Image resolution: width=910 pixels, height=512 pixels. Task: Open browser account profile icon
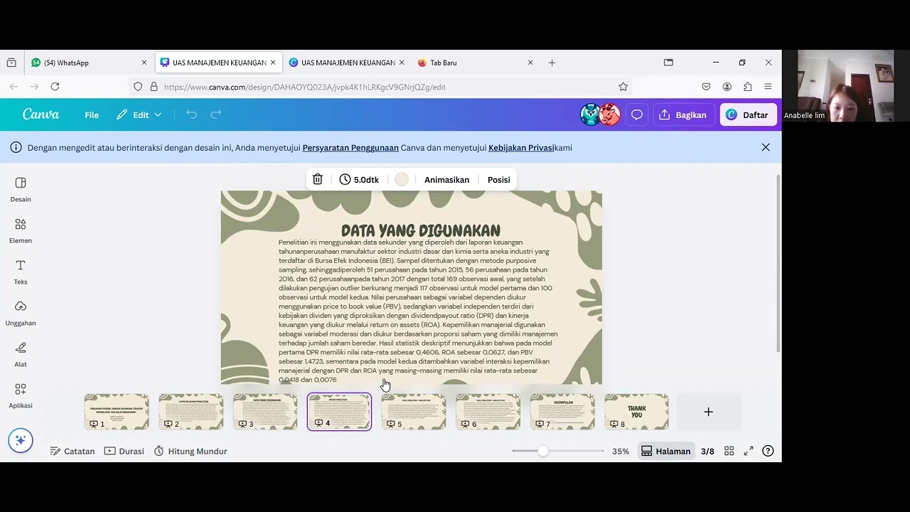pos(727,87)
